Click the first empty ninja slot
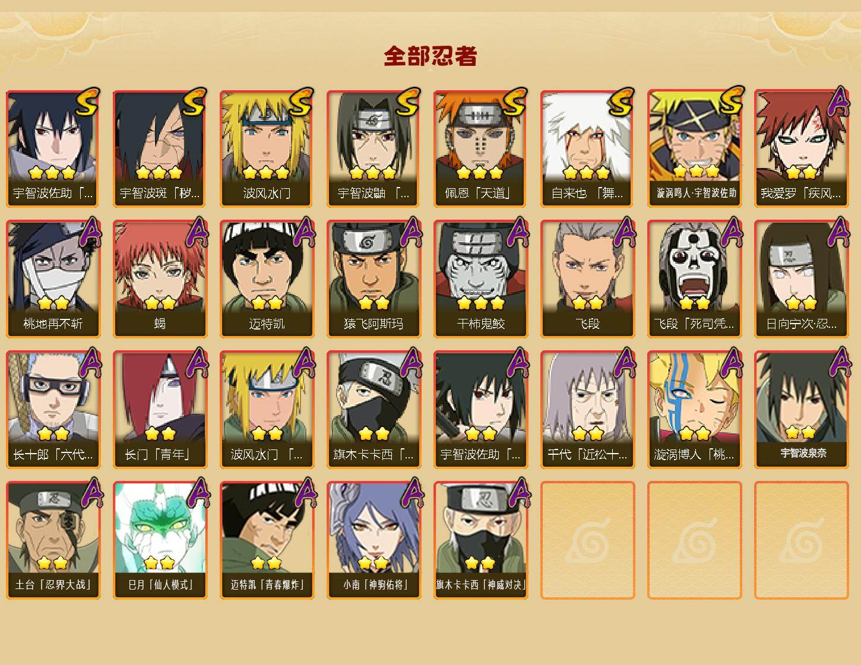The width and height of the screenshot is (861, 665). click(588, 540)
